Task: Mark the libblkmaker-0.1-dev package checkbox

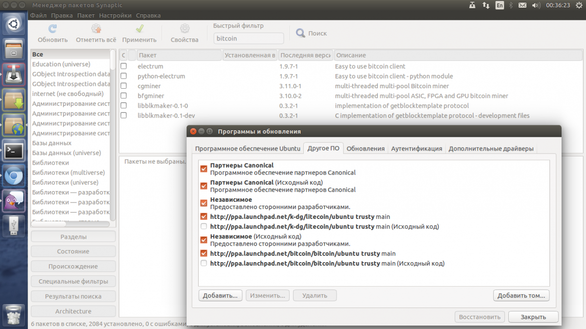Action: tap(124, 116)
